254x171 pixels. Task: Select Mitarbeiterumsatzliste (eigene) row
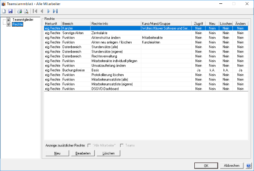(x=146, y=84)
